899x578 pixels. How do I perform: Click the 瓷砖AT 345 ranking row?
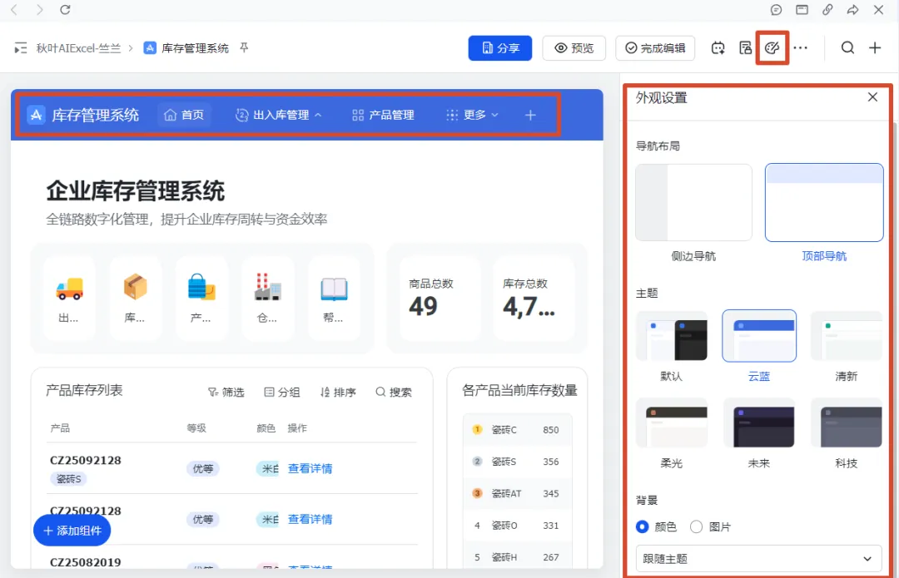(x=517, y=493)
